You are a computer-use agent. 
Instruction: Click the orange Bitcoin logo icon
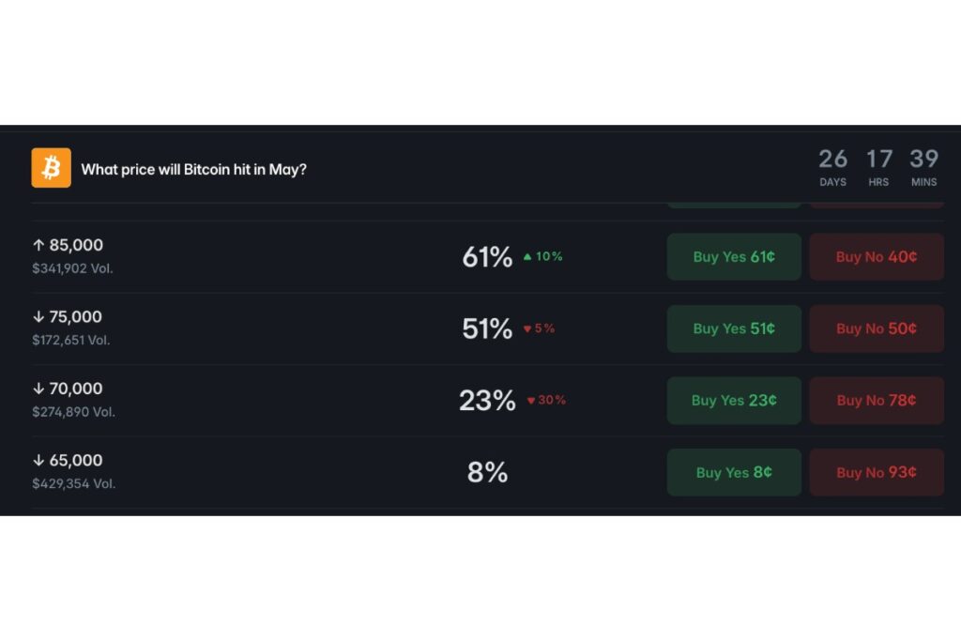tap(51, 167)
